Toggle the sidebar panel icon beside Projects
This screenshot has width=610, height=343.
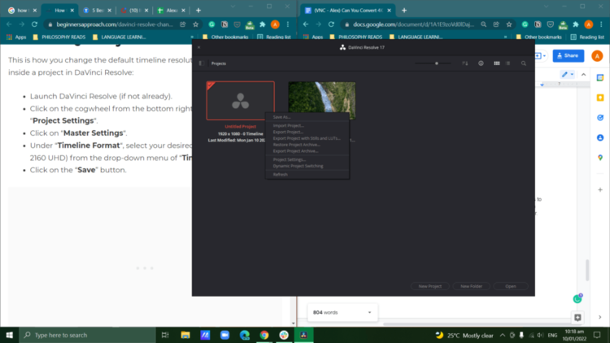pos(202,63)
